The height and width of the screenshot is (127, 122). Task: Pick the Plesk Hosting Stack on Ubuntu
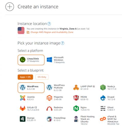(84, 120)
